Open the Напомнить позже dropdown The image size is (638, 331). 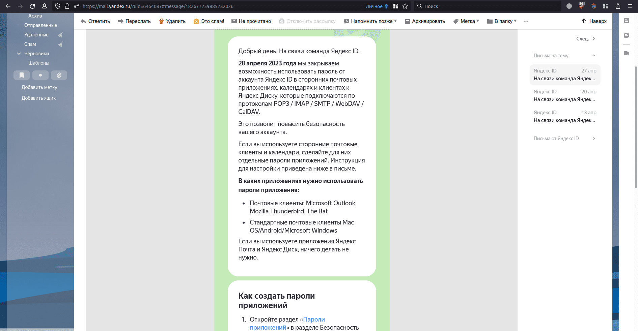point(370,21)
